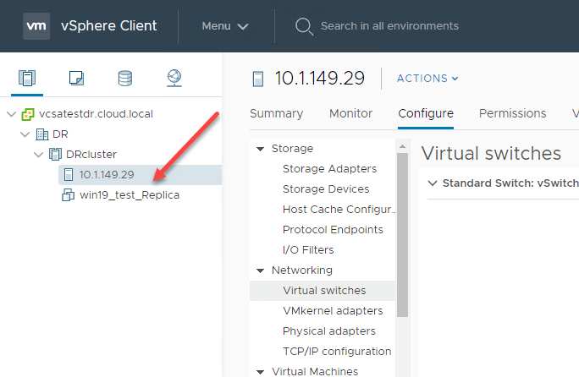Viewport: 579px width, 377px height.
Task: Click scrollbar up arrow in Configure menu
Action: (402, 146)
